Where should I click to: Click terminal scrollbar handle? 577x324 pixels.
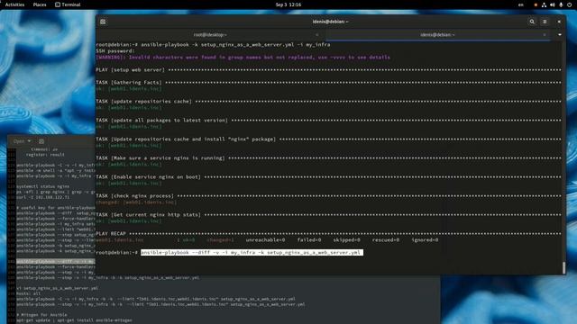563,268
